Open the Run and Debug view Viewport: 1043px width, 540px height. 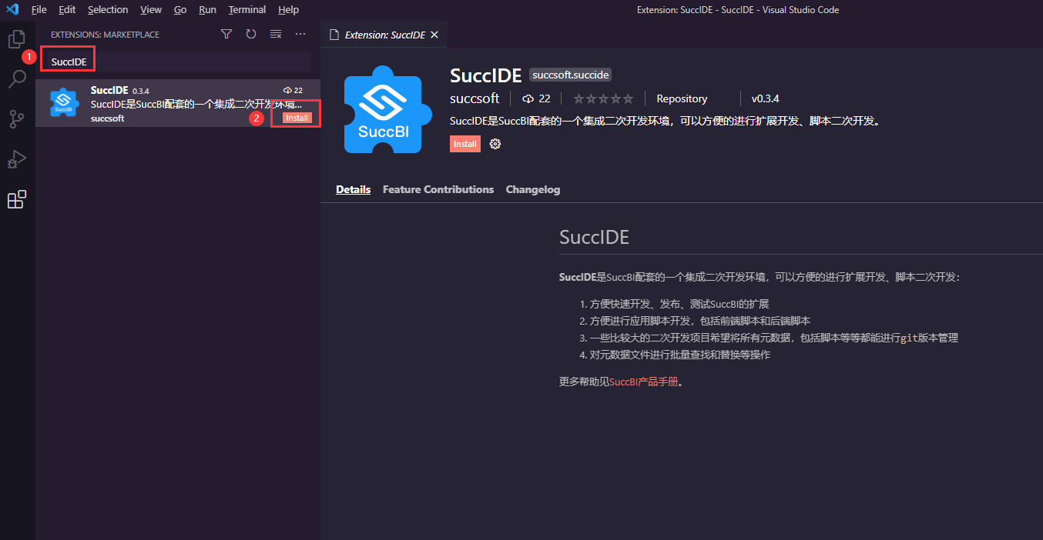click(17, 159)
